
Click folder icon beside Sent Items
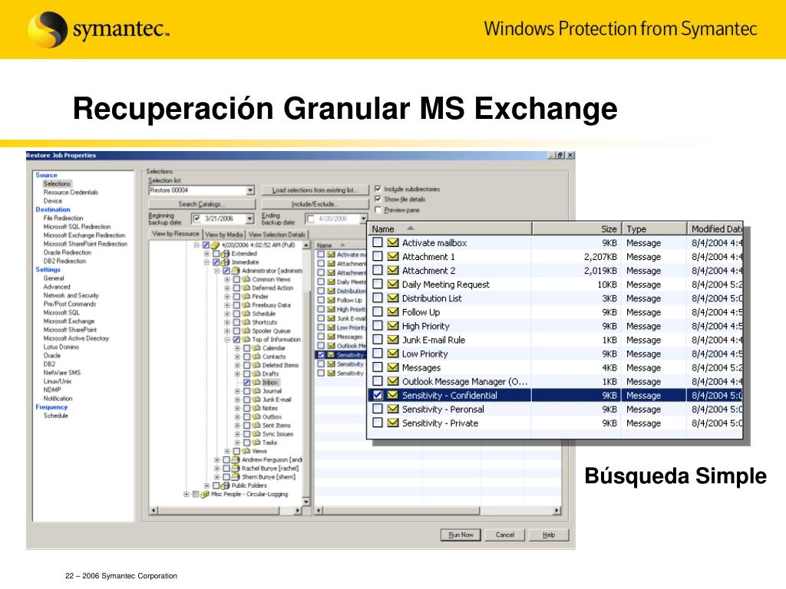tap(256, 425)
